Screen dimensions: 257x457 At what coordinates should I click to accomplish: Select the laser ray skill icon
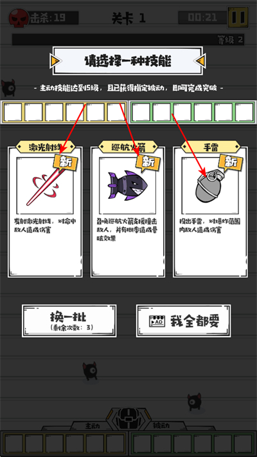[x=45, y=186]
